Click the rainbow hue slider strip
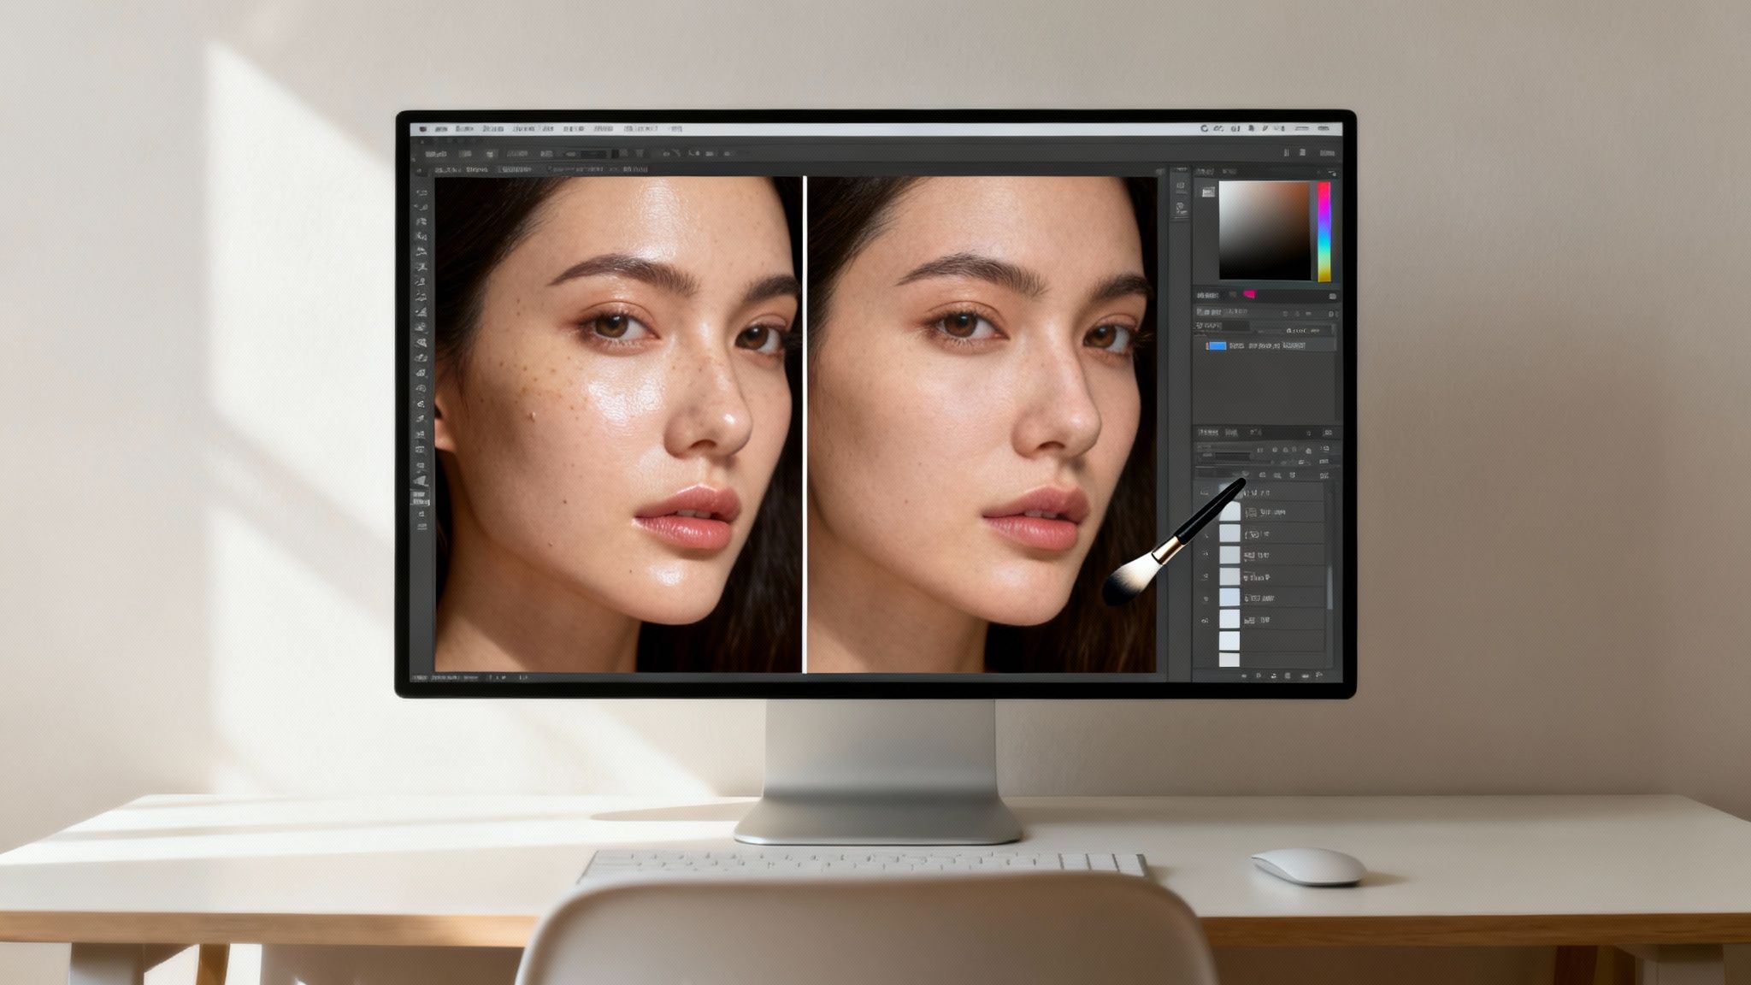The height and width of the screenshot is (985, 1751). pos(1324,231)
